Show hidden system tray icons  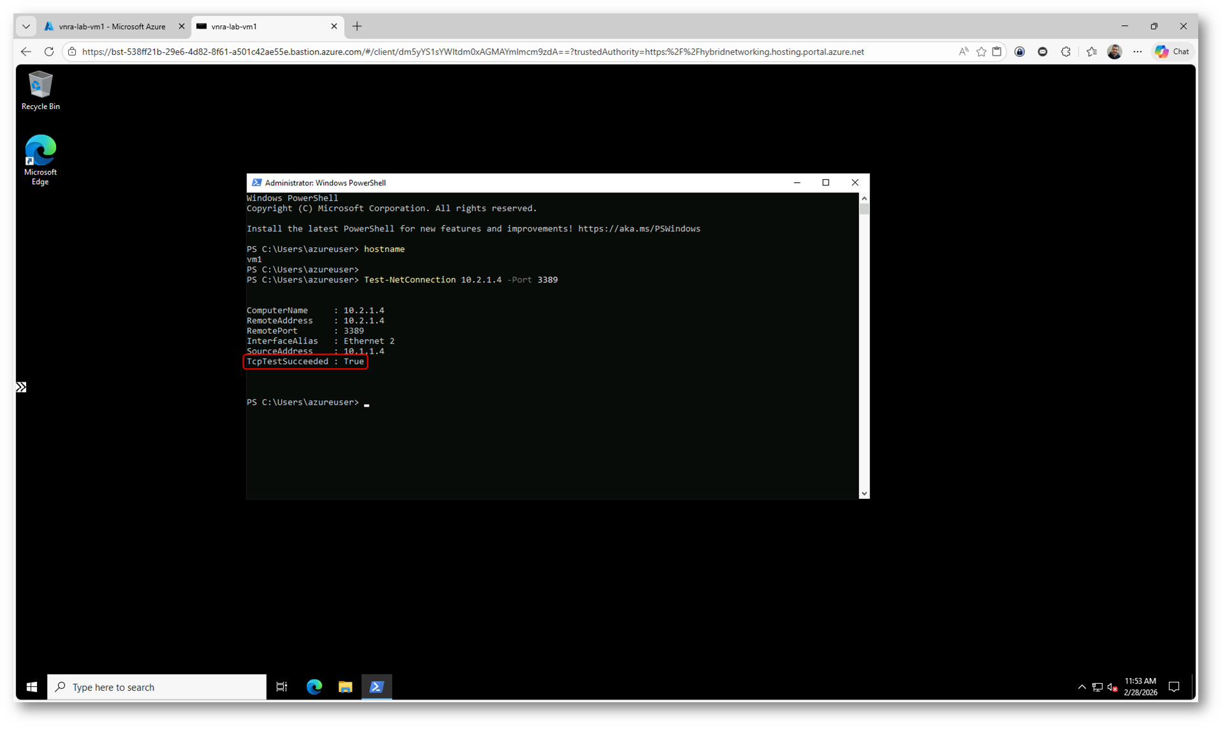(1082, 687)
